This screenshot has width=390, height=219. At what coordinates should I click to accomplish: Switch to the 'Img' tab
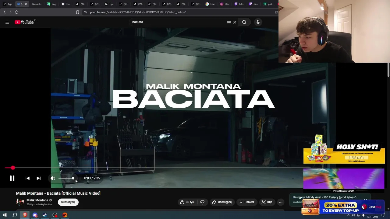(52, 4)
